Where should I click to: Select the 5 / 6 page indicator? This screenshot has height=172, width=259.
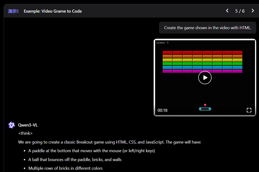[240, 11]
